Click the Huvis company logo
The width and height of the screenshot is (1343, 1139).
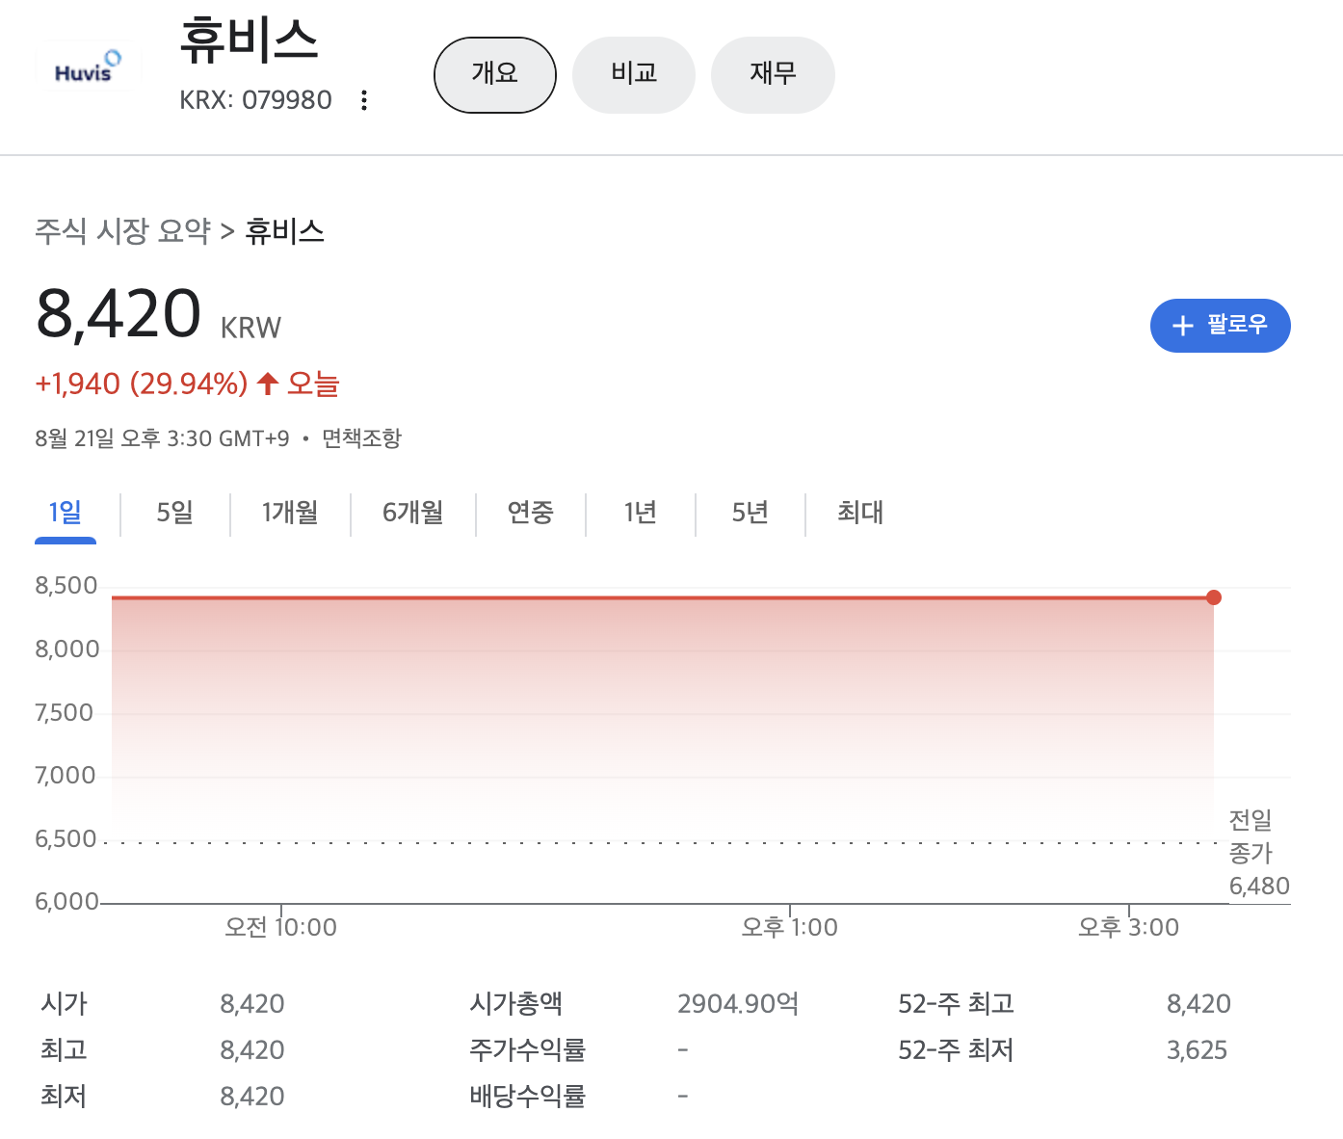[88, 67]
